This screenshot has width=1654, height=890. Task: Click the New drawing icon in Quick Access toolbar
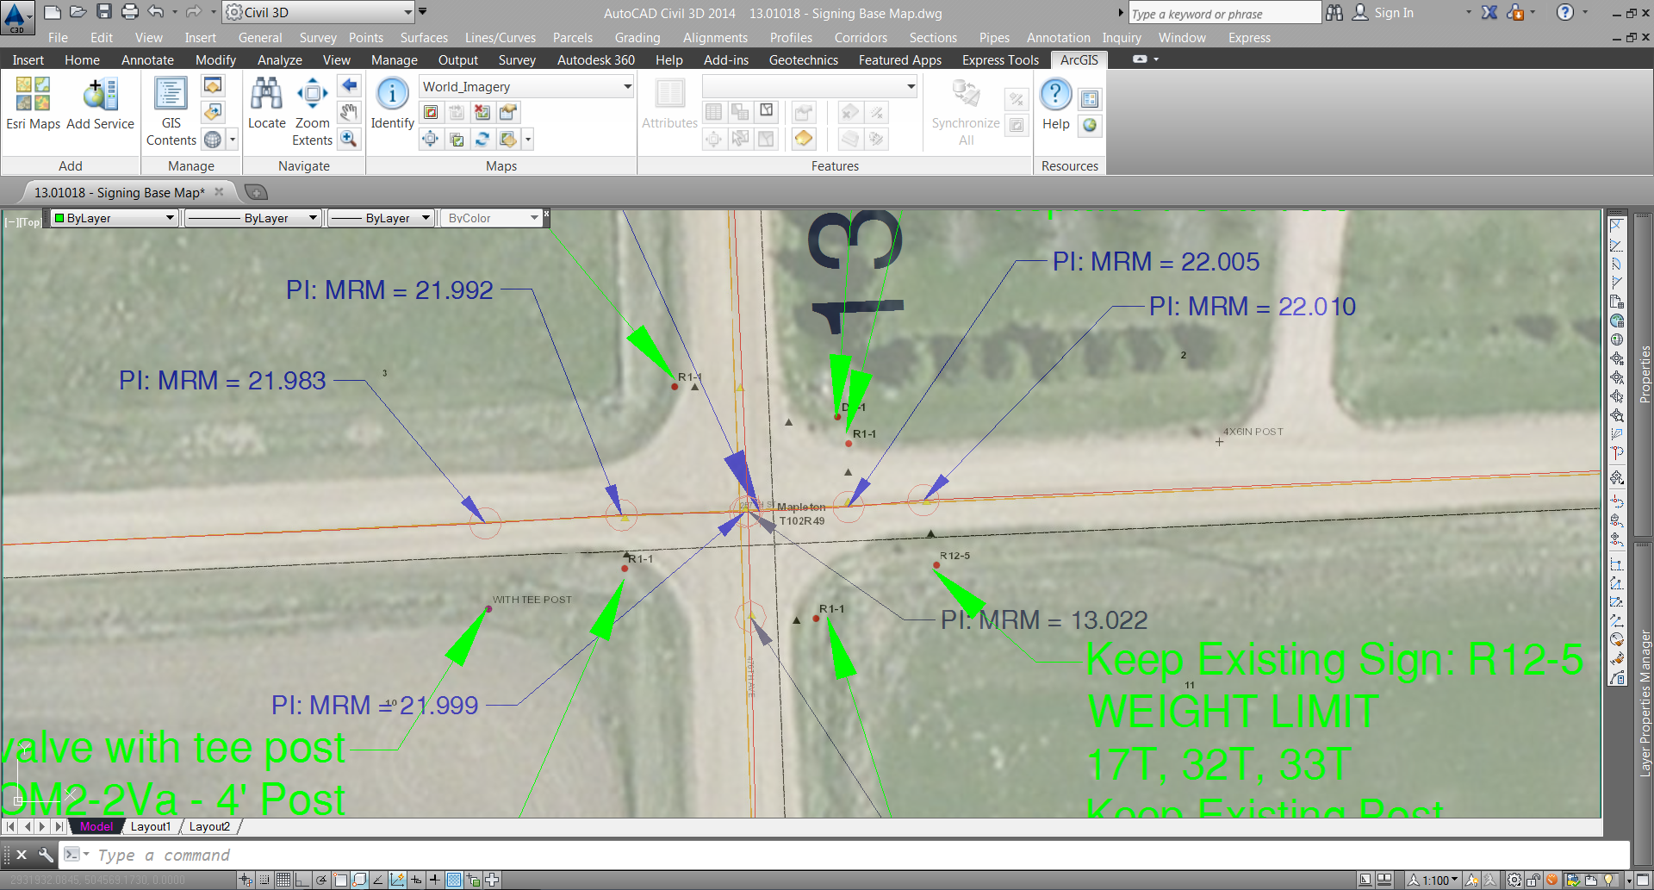pyautogui.click(x=53, y=12)
